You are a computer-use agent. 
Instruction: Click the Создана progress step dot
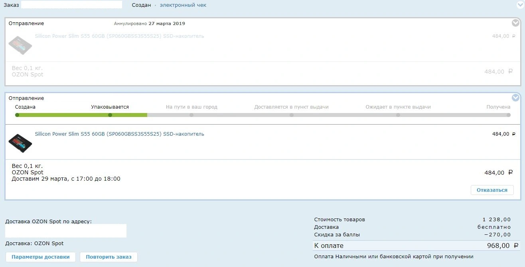17,115
